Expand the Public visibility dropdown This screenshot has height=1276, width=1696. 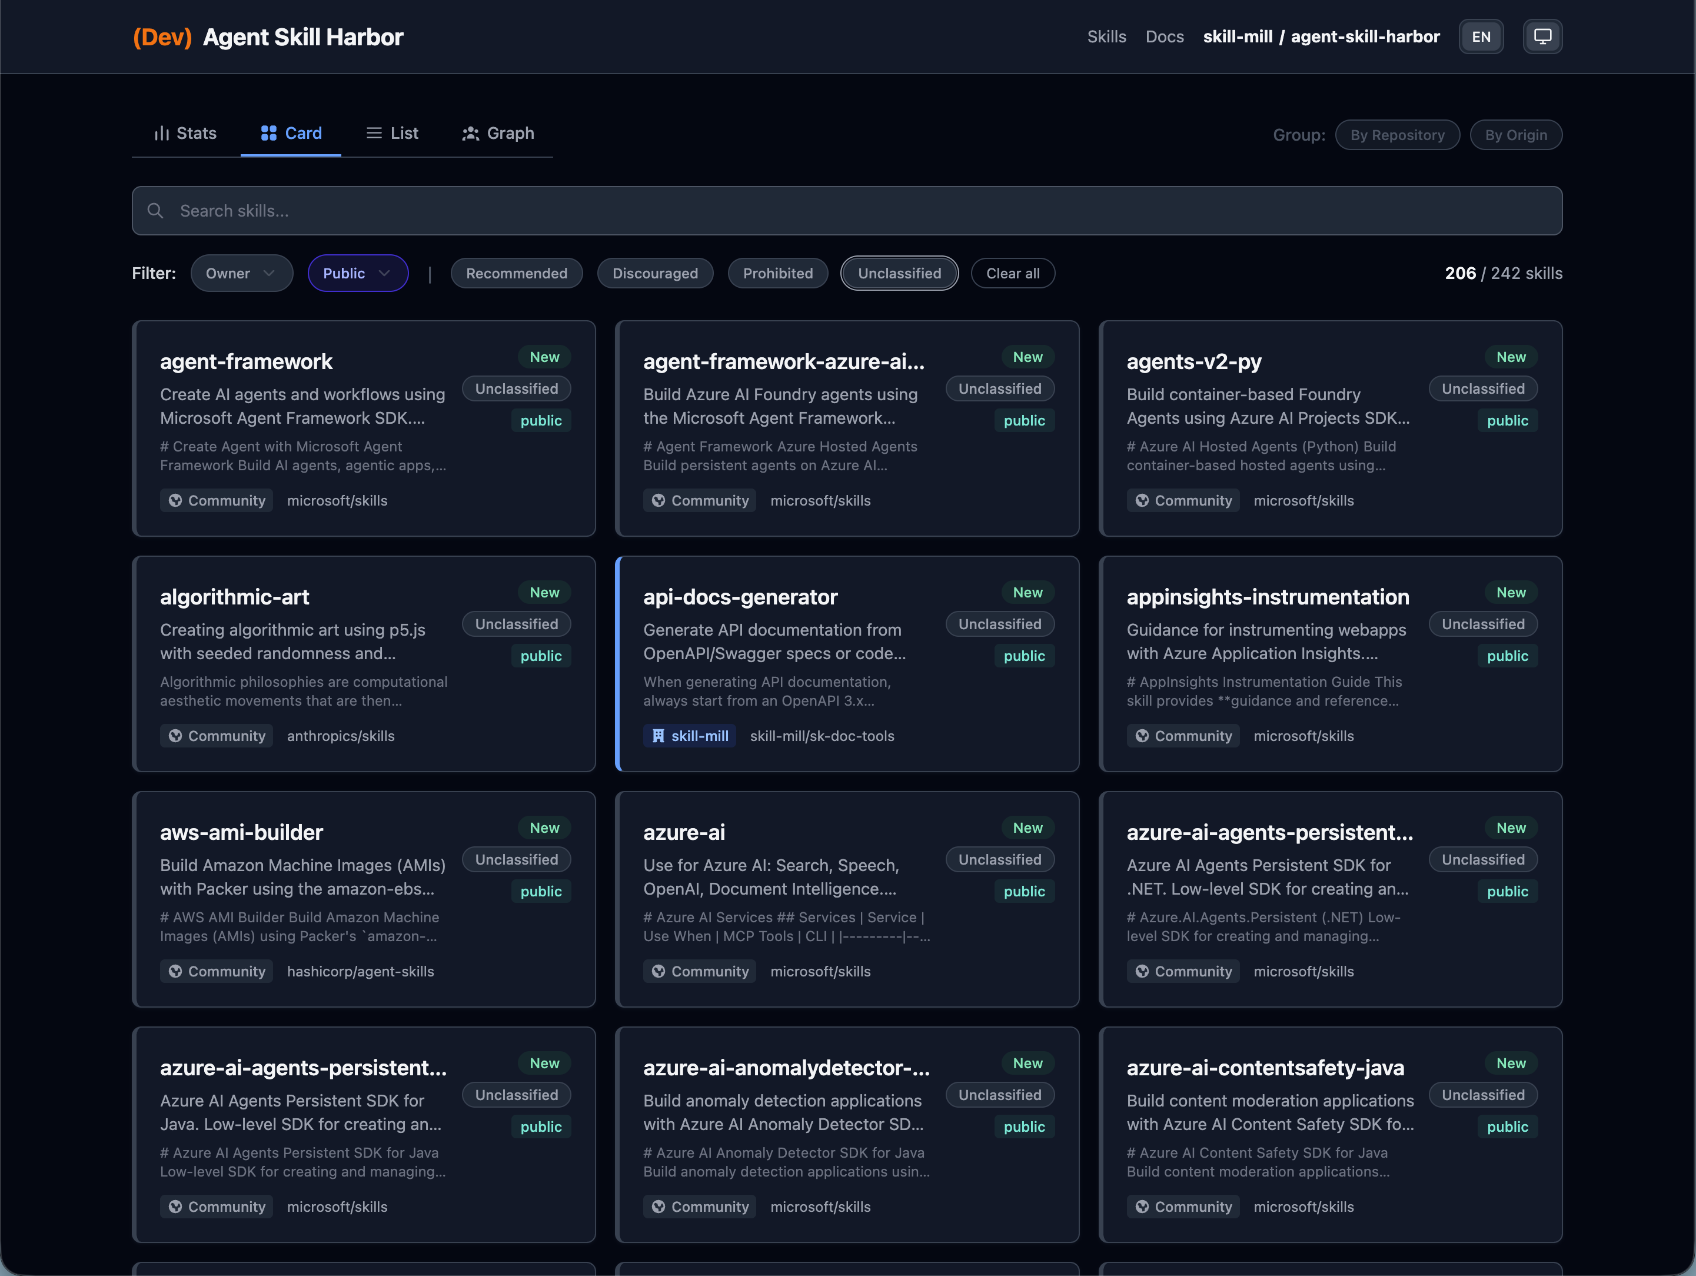pyautogui.click(x=357, y=274)
